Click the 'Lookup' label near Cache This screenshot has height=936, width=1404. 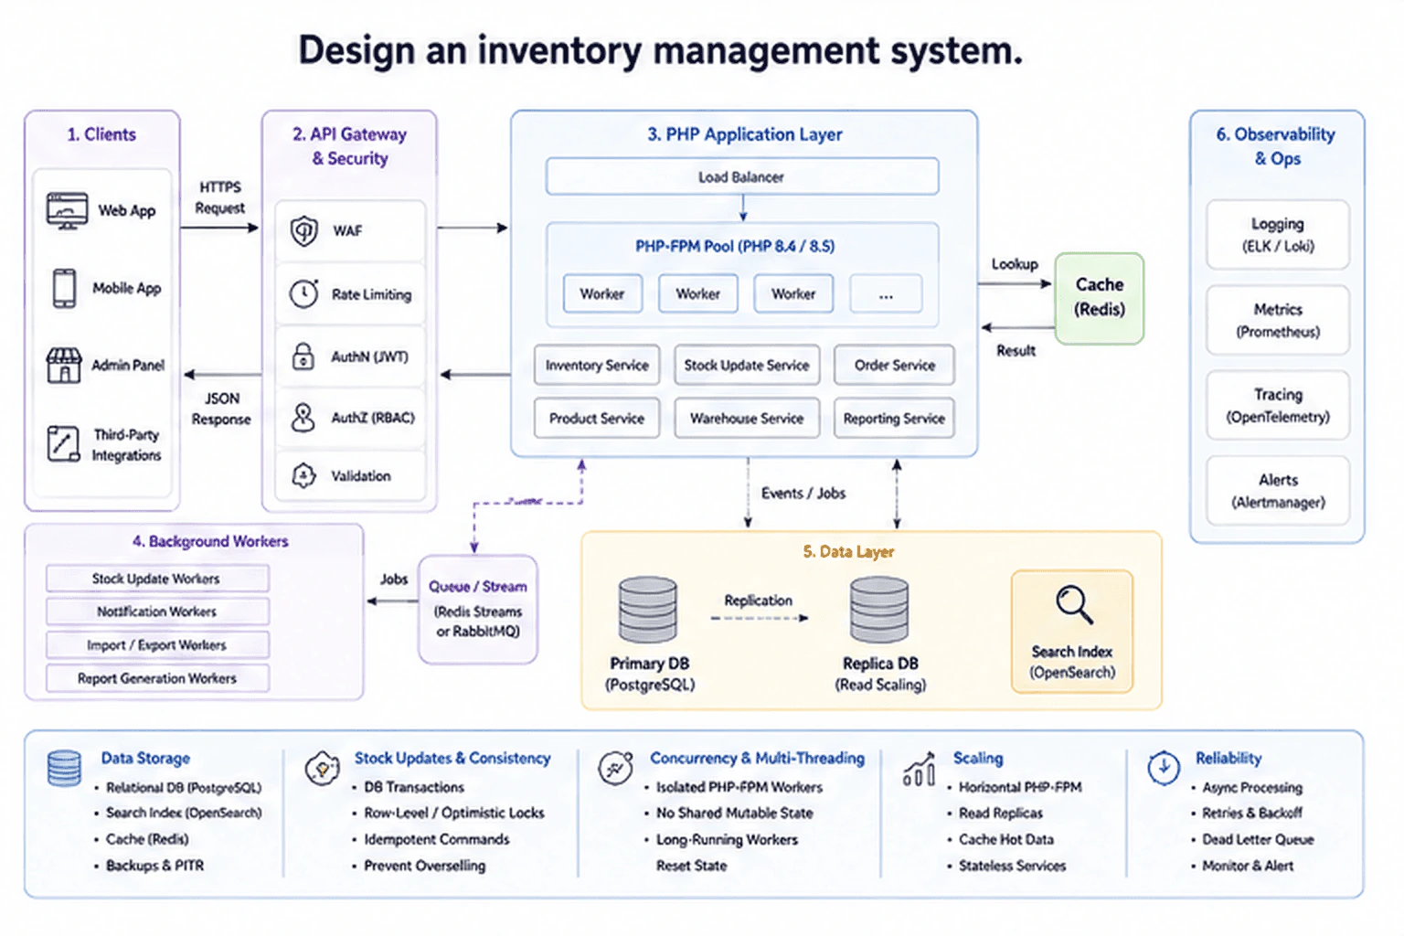[x=1015, y=264]
